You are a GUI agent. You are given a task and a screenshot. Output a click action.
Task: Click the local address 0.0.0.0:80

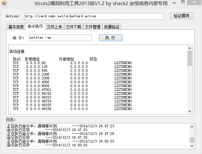(36, 63)
